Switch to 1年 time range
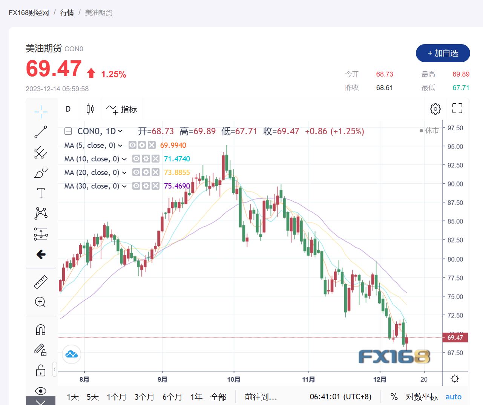The height and width of the screenshot is (405, 483). click(x=196, y=397)
